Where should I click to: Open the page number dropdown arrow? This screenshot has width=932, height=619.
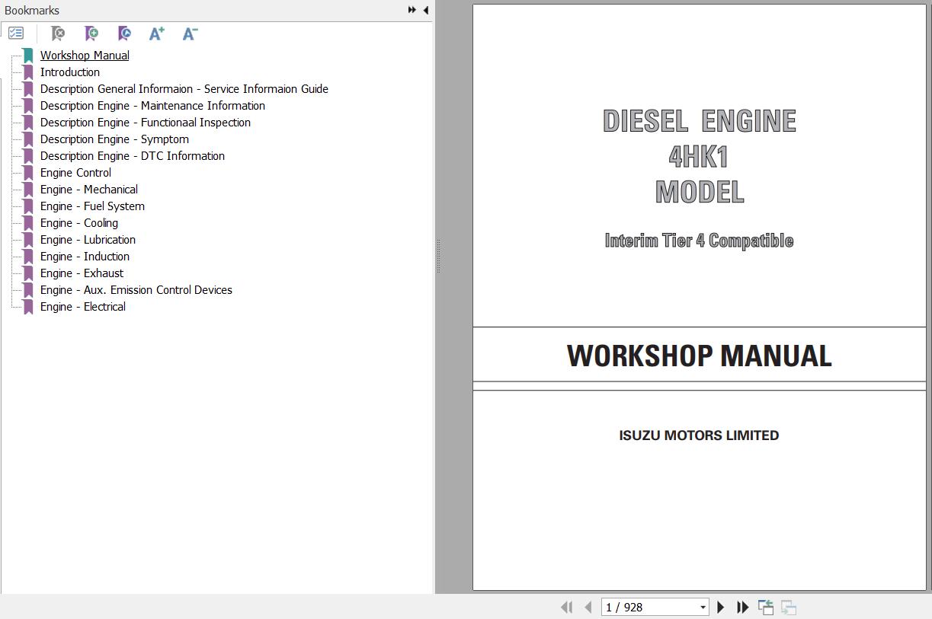tap(703, 608)
